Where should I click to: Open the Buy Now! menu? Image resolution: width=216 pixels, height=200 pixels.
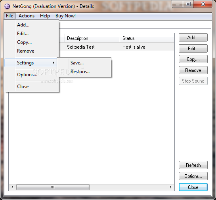pyautogui.click(x=65, y=16)
